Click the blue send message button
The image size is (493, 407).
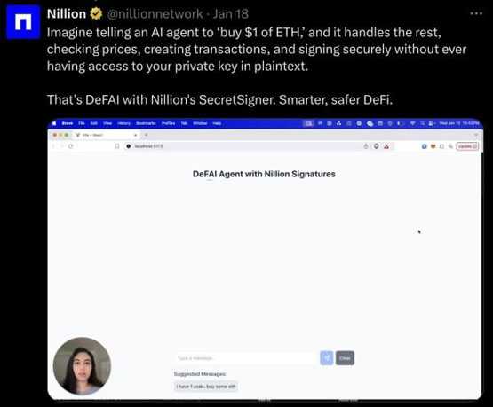[327, 358]
